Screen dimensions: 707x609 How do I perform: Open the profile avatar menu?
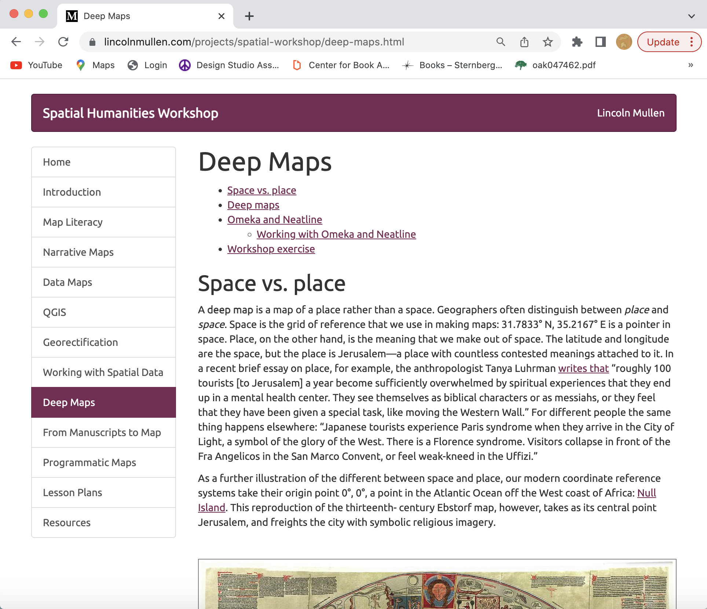coord(624,42)
